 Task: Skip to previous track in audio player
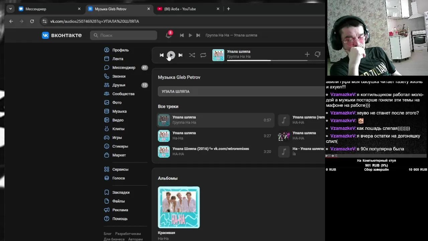tap(162, 55)
